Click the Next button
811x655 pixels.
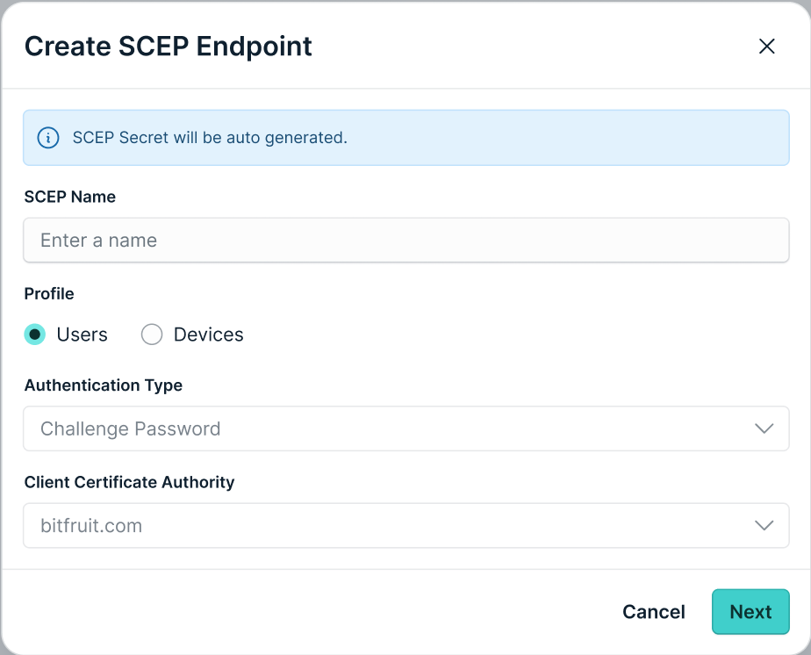coord(750,612)
